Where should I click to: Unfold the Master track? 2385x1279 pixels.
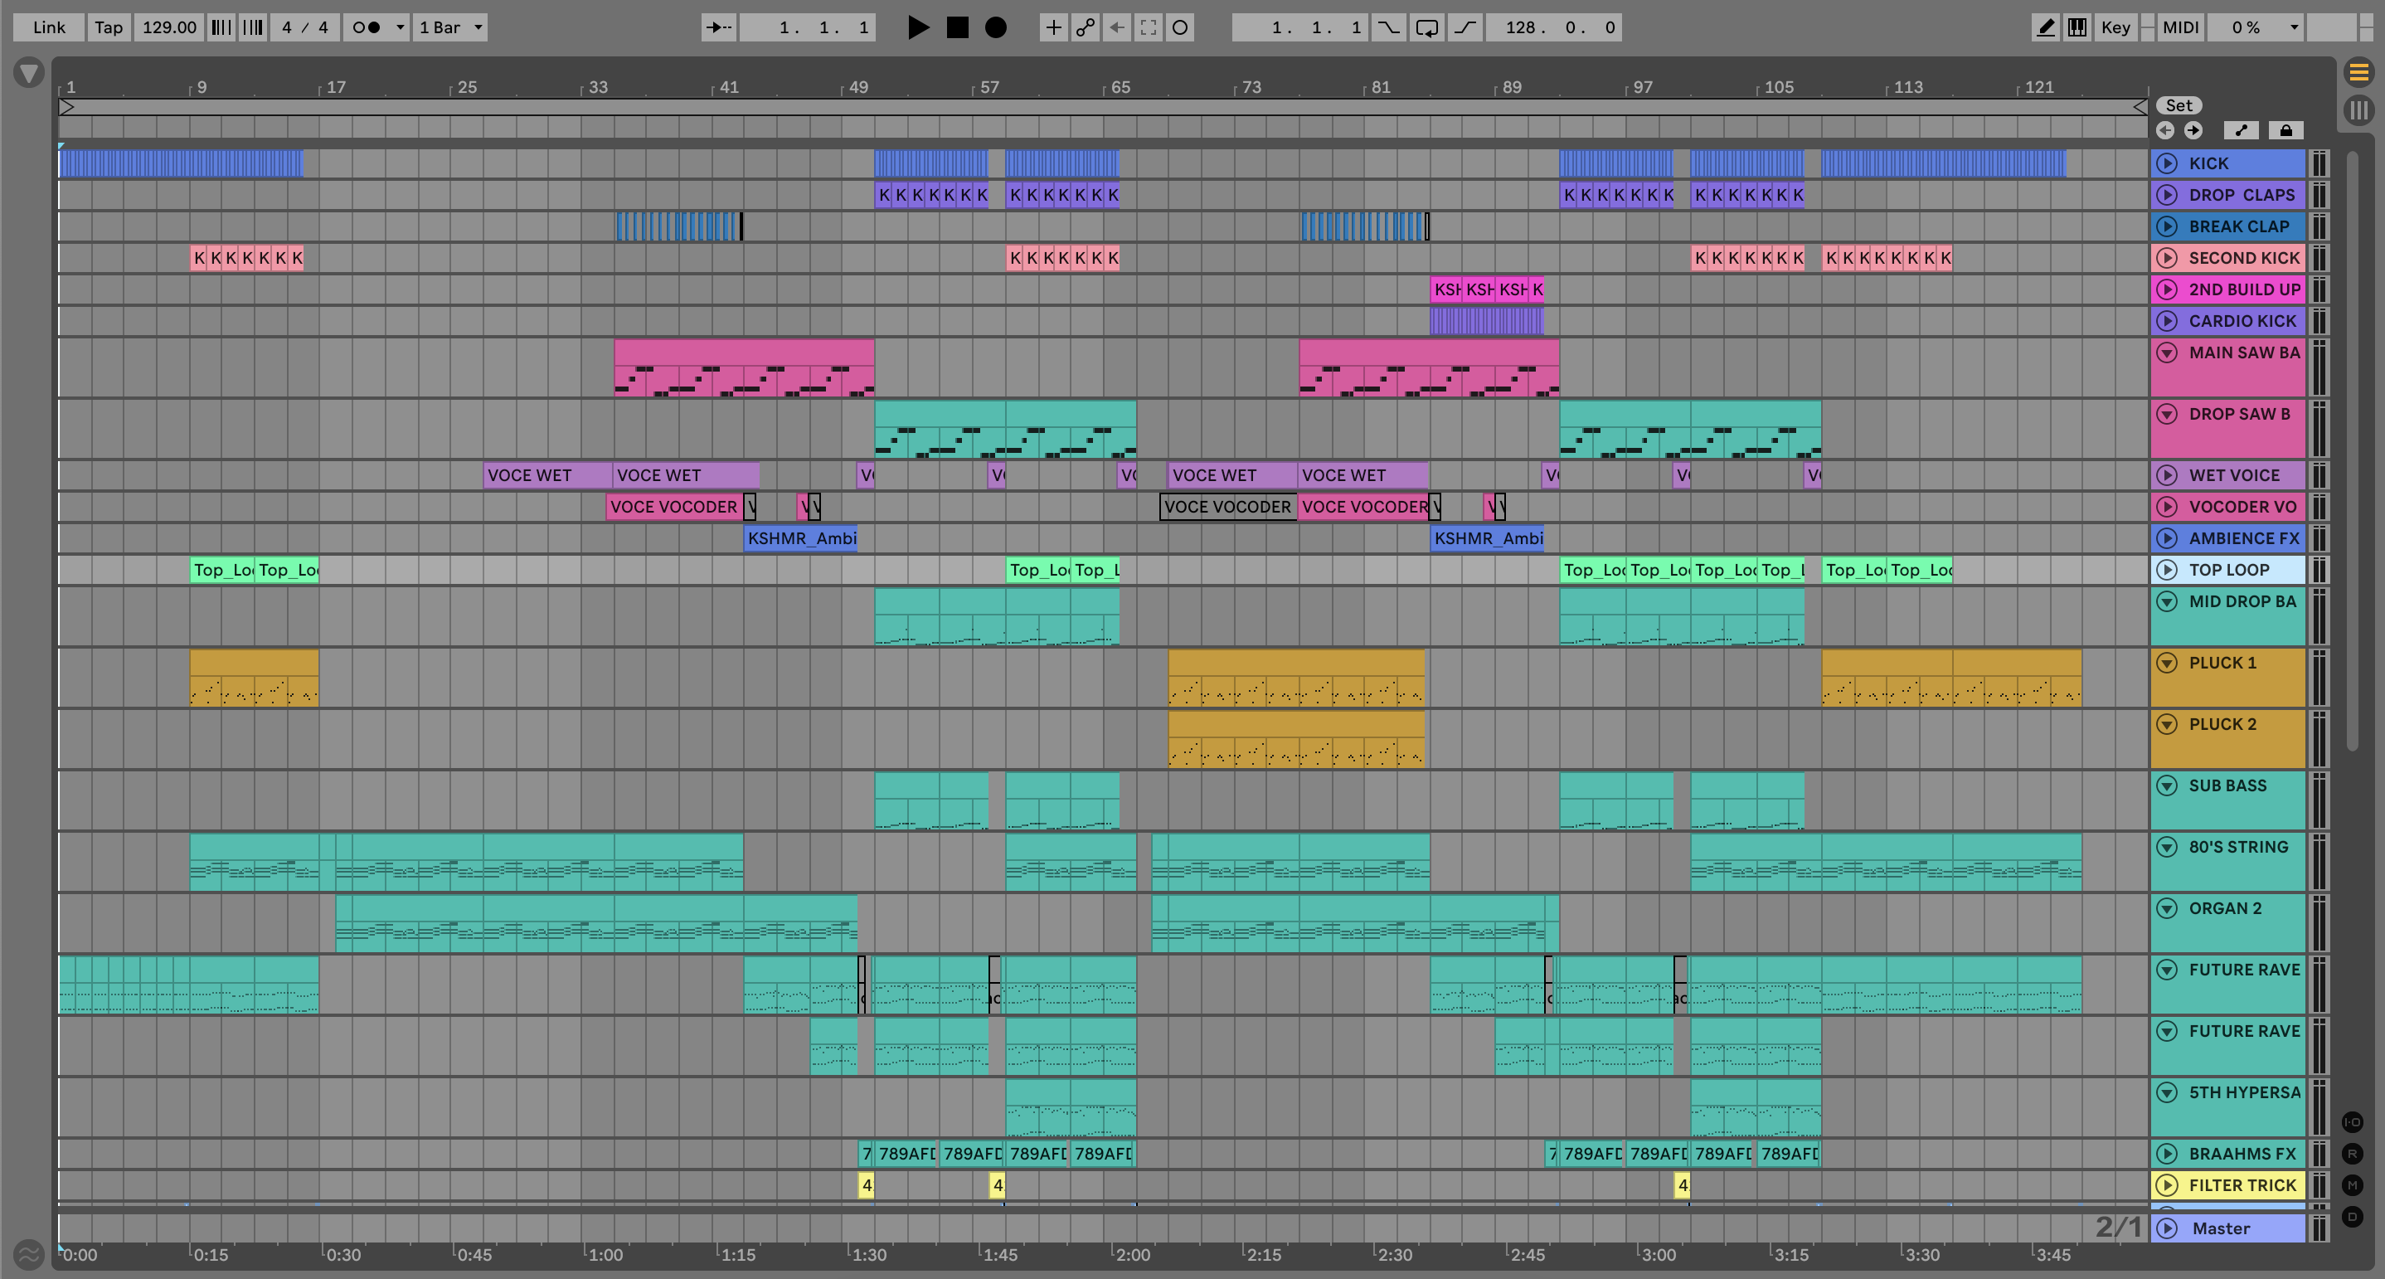click(x=2167, y=1228)
